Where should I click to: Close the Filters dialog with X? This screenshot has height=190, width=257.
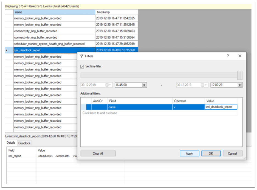click(x=240, y=56)
